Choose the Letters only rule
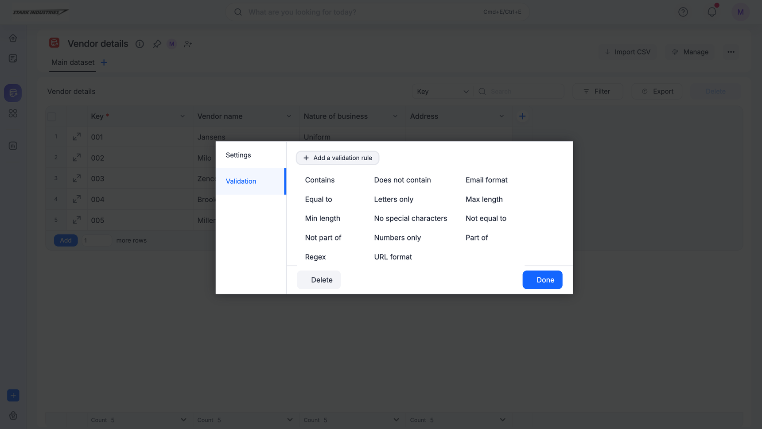This screenshot has width=762, height=429. (x=393, y=199)
